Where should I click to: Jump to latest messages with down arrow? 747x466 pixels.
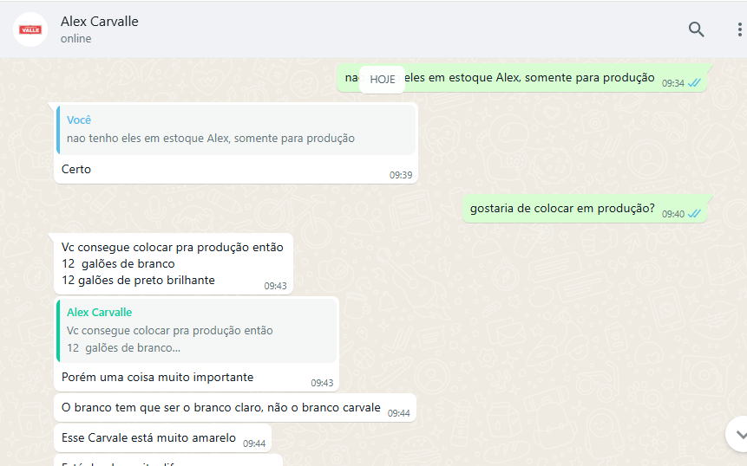coord(740,434)
